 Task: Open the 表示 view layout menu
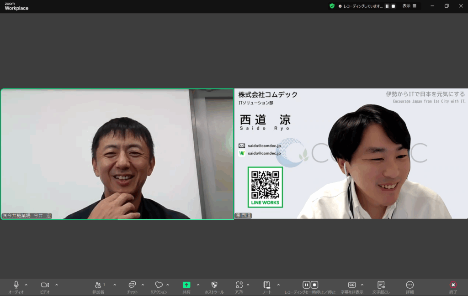(409, 6)
